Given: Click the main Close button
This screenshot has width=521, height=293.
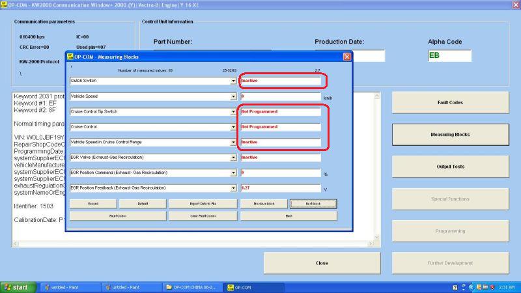Looking at the screenshot, I should click(x=321, y=263).
